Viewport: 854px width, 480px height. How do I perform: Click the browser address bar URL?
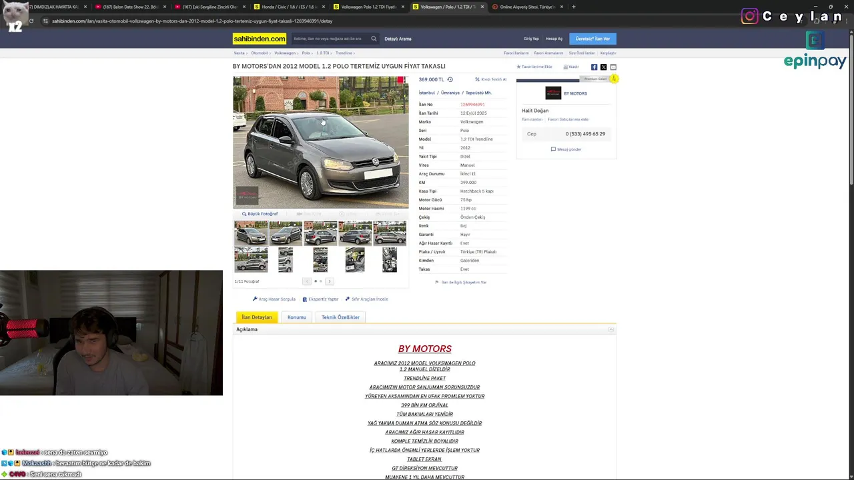pos(192,21)
